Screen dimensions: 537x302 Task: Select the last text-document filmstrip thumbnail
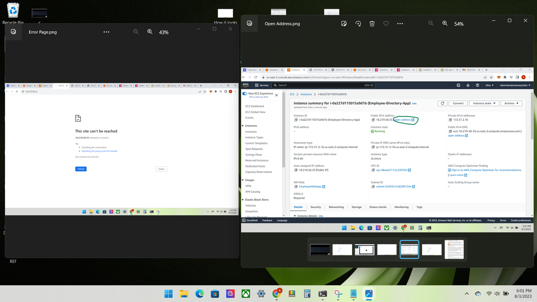tap(454, 250)
